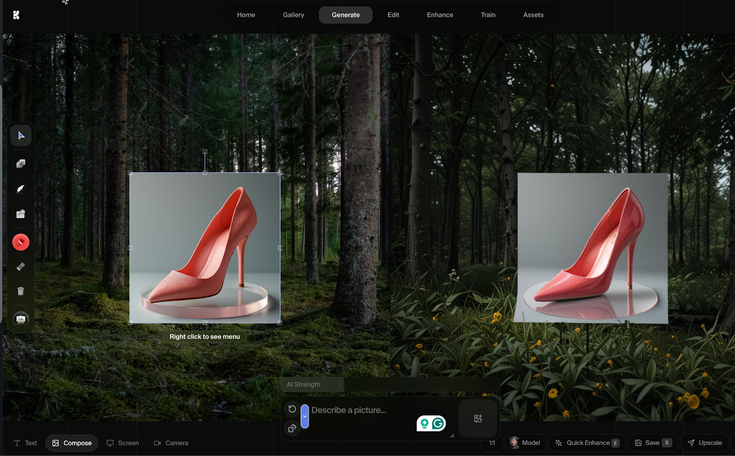Viewport: 735px width, 456px height.
Task: Click the reset prompt circular arrow icon
Action: (x=292, y=409)
